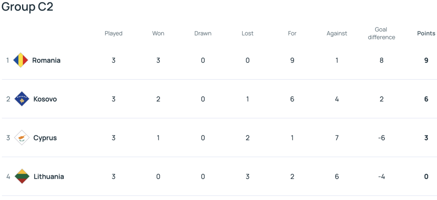Select the For column header

[292, 33]
